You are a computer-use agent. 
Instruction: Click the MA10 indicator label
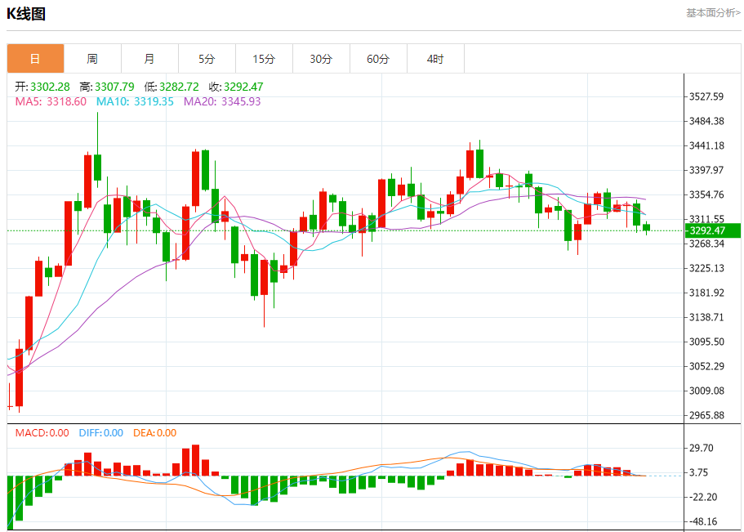coord(135,101)
